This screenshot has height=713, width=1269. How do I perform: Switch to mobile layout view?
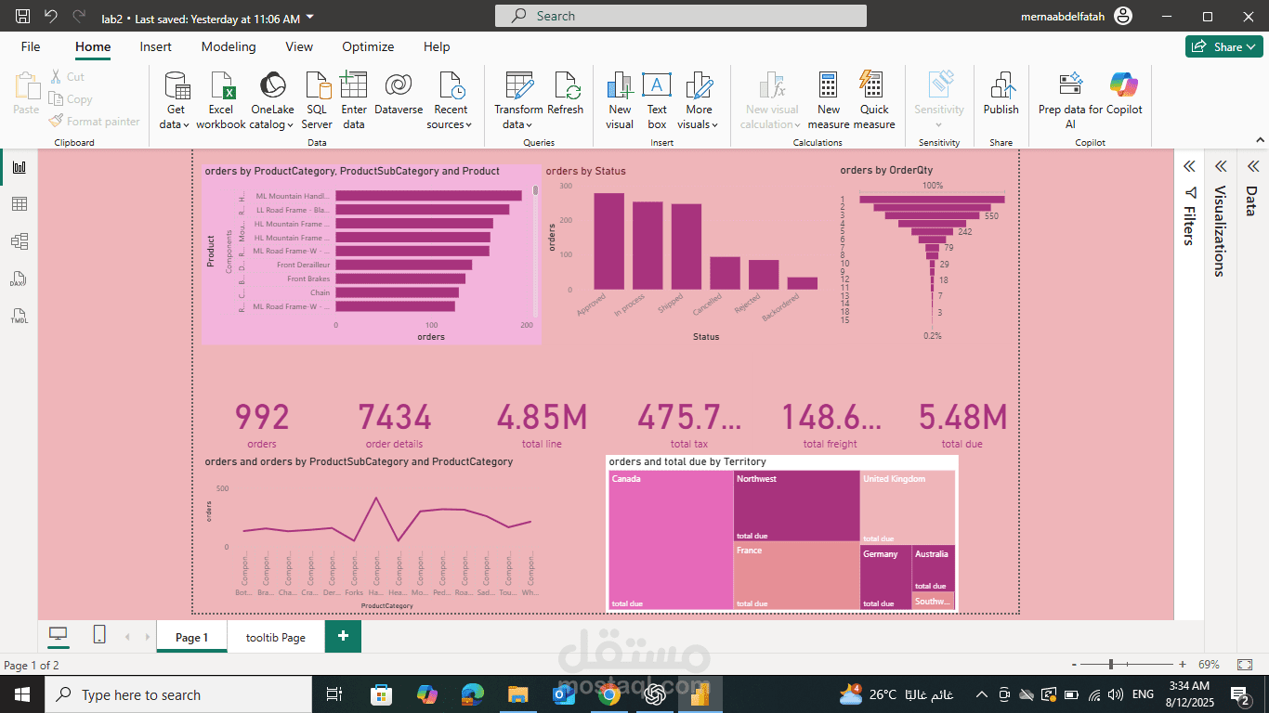(x=99, y=635)
